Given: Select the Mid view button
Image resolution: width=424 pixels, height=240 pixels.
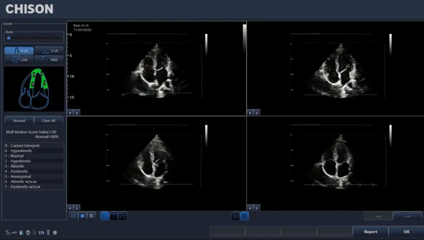Looking at the screenshot, I should click(49, 60).
